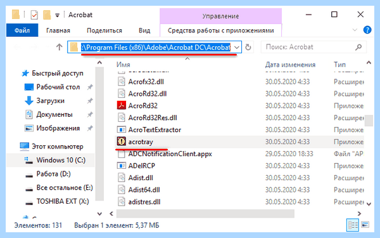Select Работа (D:) drive
This screenshot has height=238, width=380.
click(x=53, y=174)
